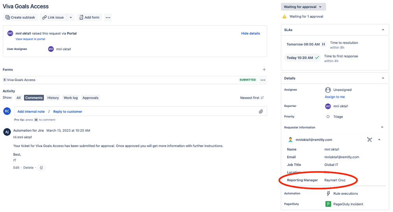This screenshot has height=212, width=393.
Task: Click Automation for Jira author name
Action: click(x=28, y=131)
